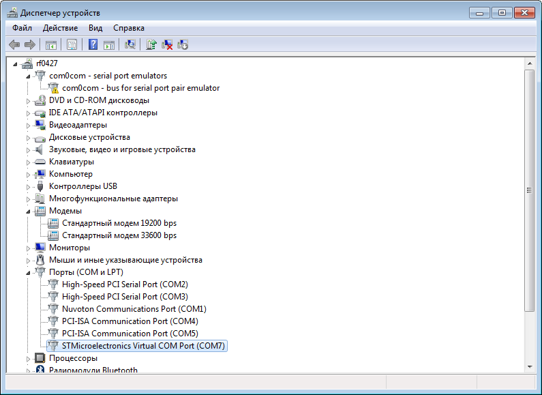Toggle the show/hide console tree icon

(x=50, y=44)
